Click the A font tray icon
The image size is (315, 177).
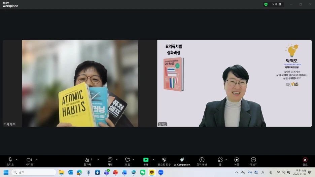click(x=263, y=172)
